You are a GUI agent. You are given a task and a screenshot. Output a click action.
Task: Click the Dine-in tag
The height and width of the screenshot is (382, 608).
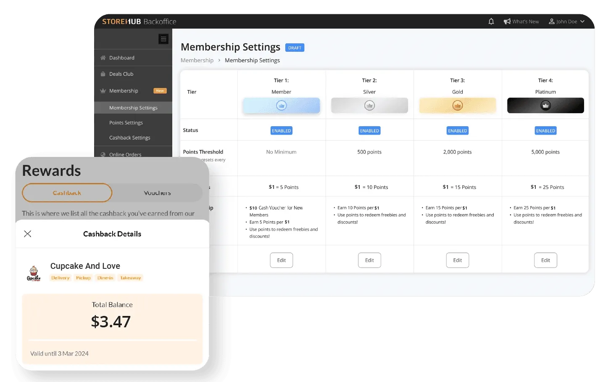[x=105, y=278]
